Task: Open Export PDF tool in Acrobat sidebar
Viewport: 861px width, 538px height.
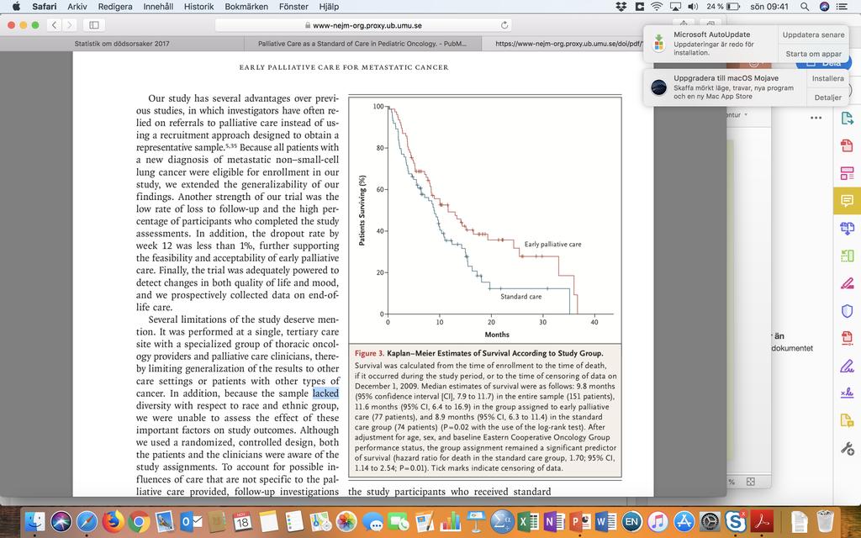Action: [847, 118]
